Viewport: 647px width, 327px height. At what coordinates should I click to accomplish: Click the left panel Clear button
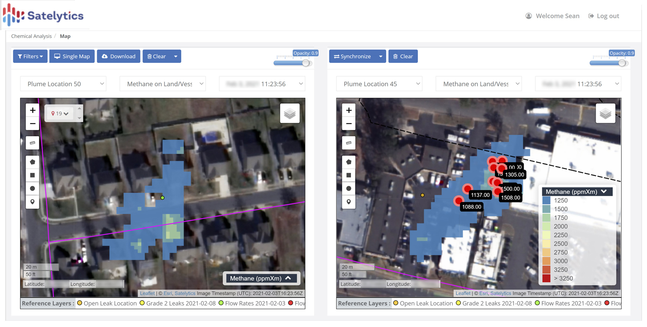pos(156,56)
